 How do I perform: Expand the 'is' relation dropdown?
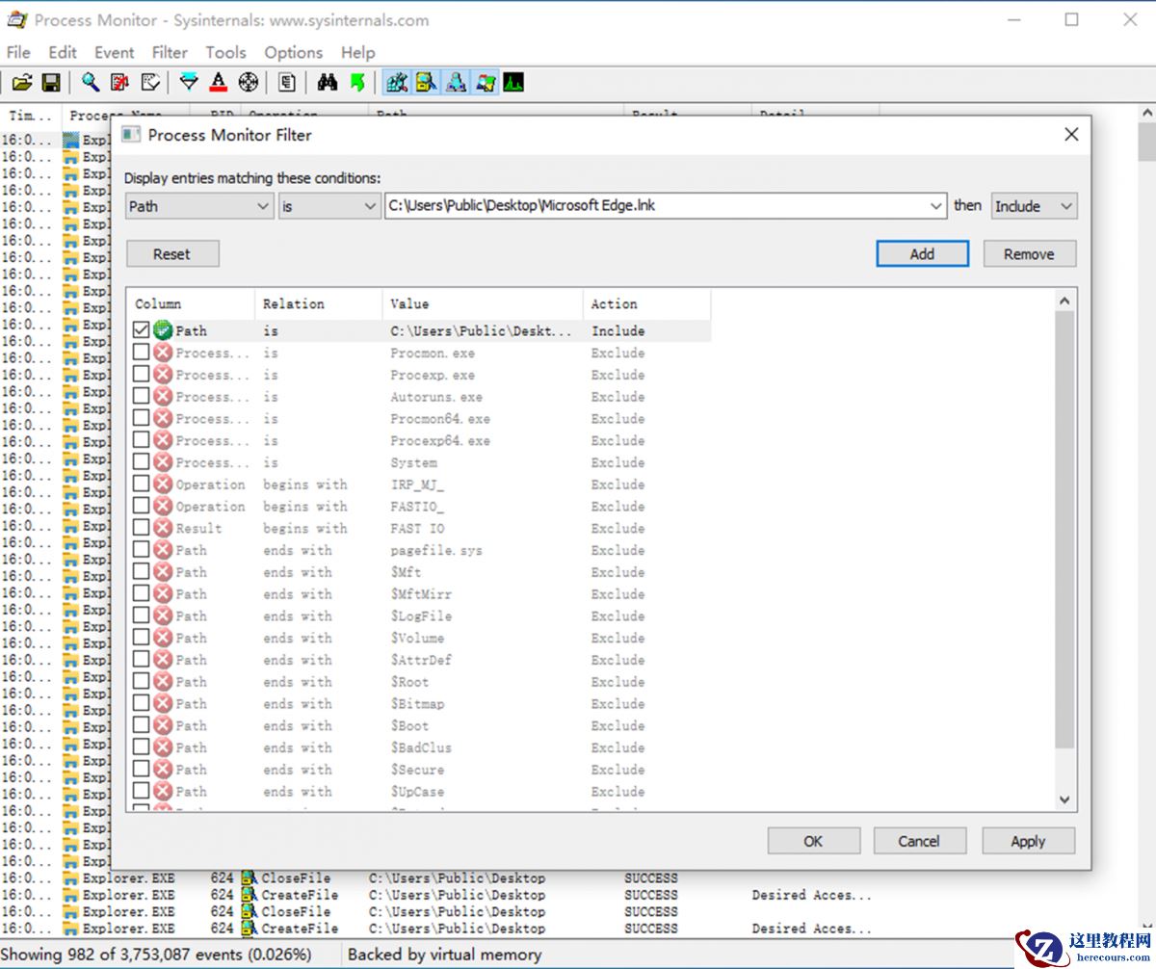[329, 206]
